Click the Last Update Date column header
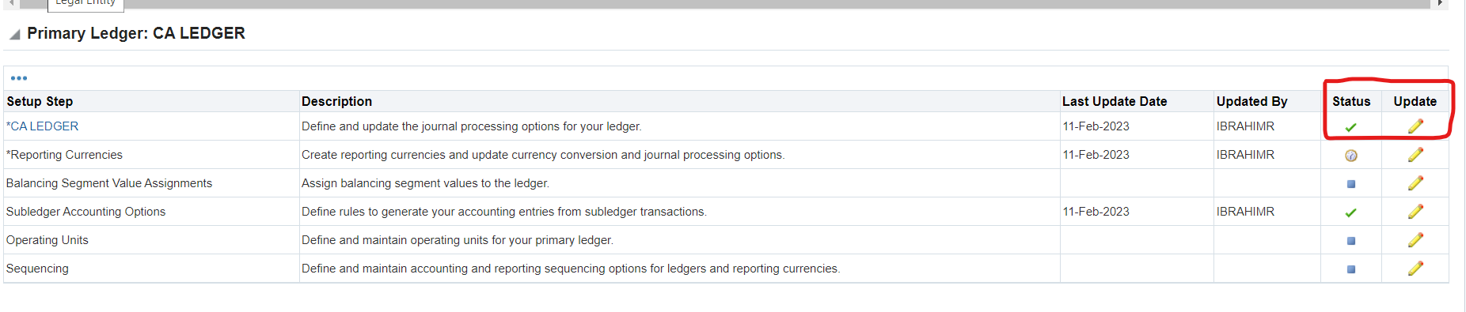Viewport: 1466px width, 312px height. pos(1114,101)
